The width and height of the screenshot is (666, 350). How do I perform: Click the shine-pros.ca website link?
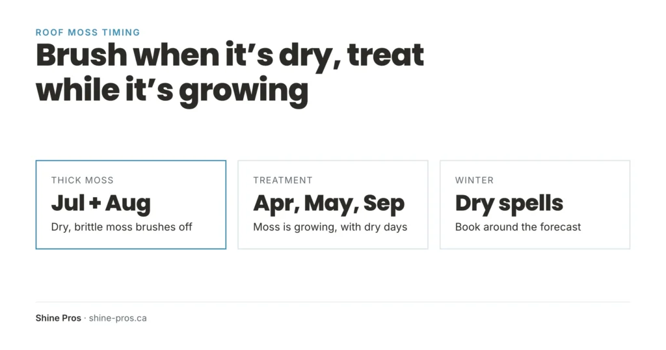coord(118,318)
